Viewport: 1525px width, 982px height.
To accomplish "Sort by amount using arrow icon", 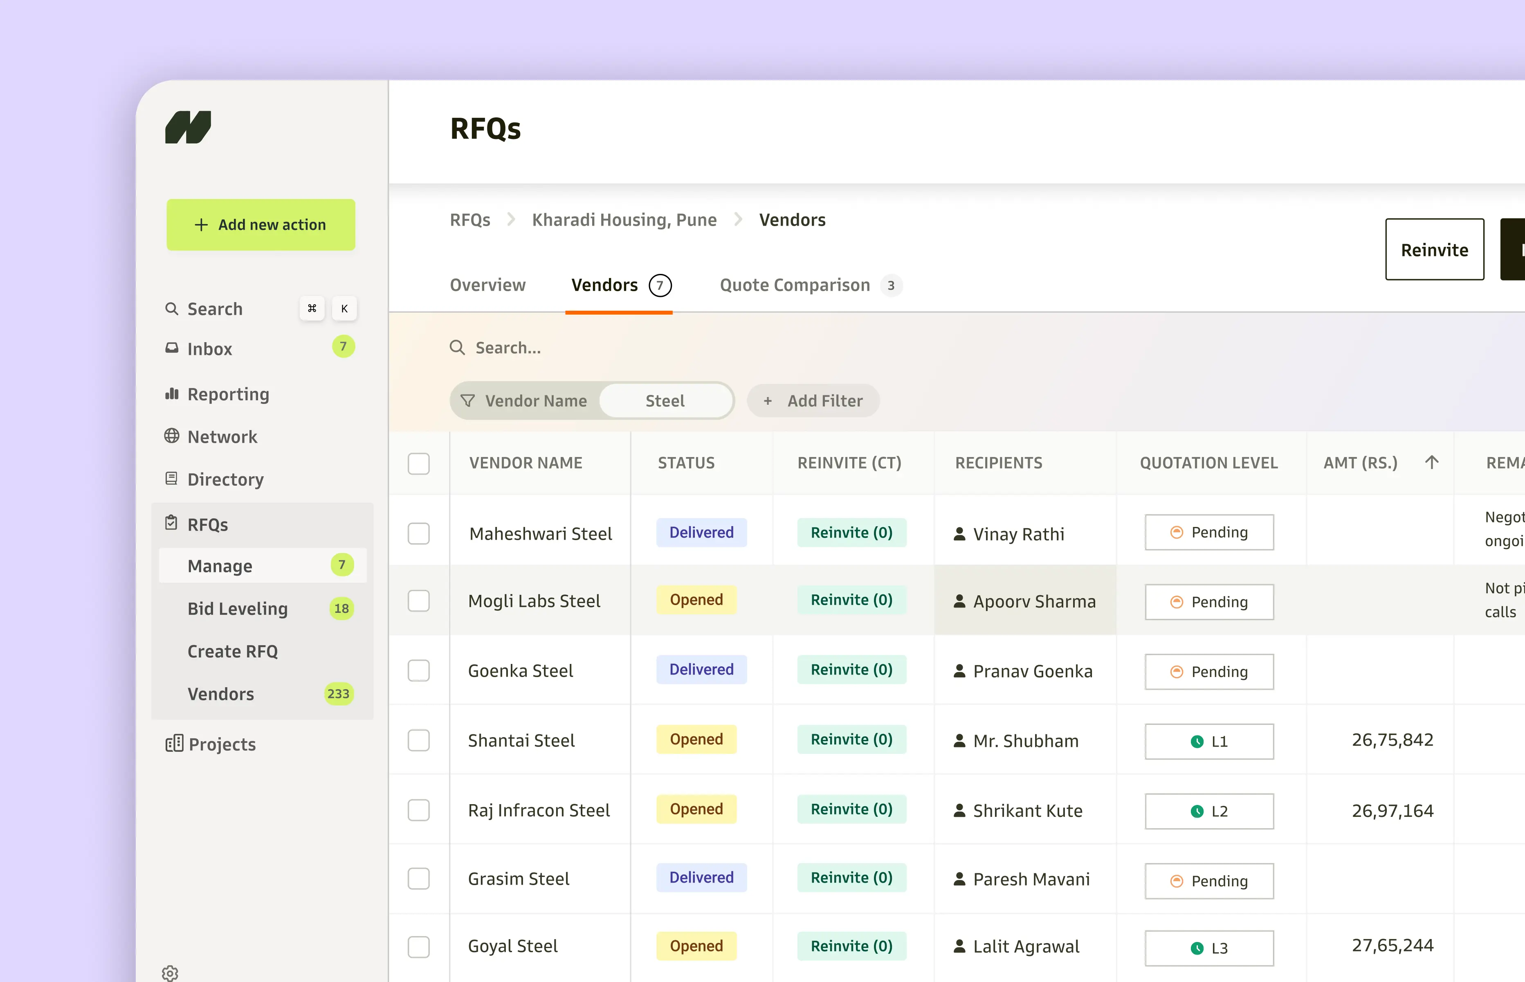I will (x=1431, y=462).
